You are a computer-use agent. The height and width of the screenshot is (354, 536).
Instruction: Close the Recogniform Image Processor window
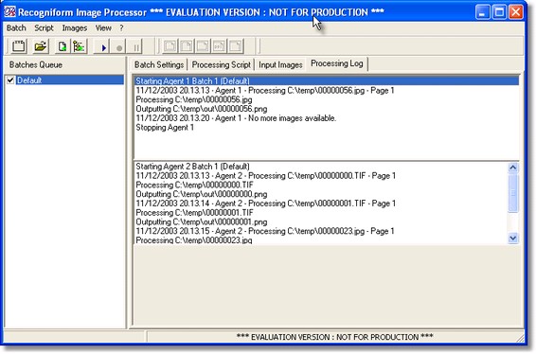coord(516,12)
